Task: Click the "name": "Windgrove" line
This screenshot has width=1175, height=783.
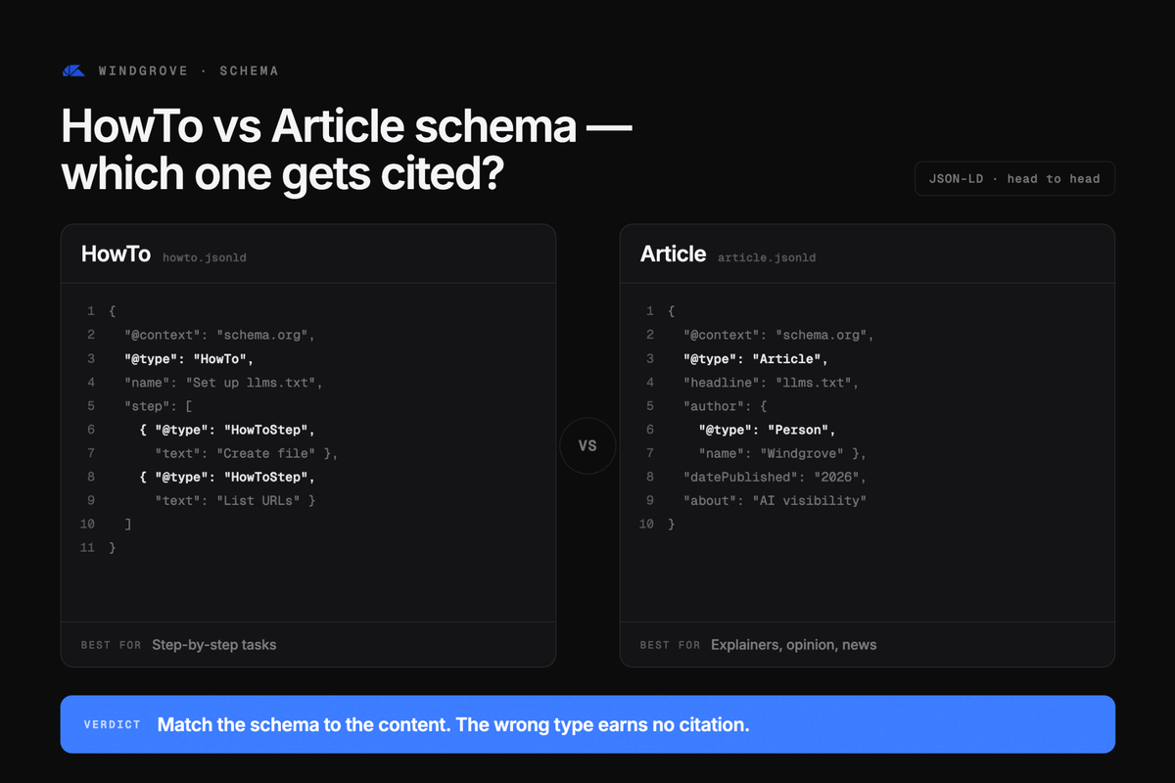Action: [782, 453]
